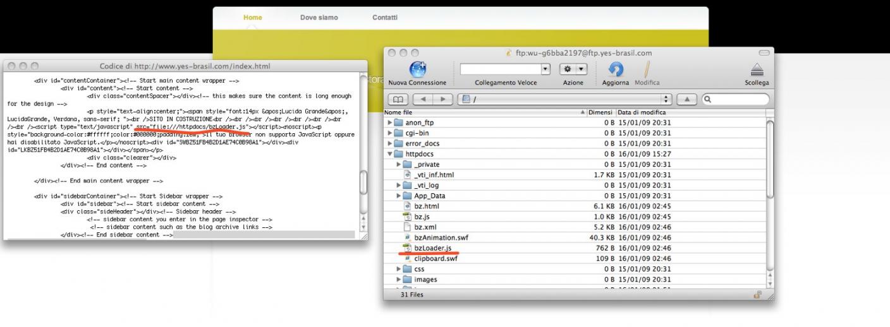Image resolution: width=890 pixels, height=327 pixels.
Task: Click the Aggiorna refresh icon
Action: click(615, 69)
